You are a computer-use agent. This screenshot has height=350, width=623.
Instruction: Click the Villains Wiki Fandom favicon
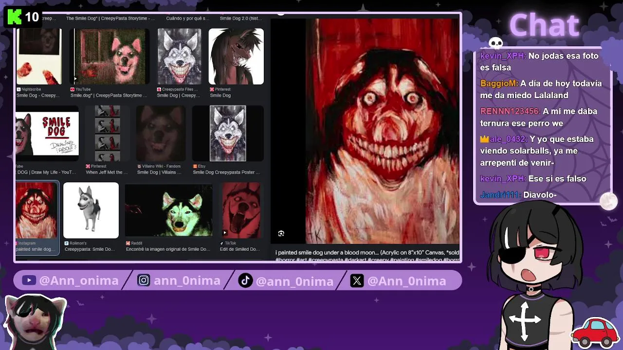coord(139,166)
